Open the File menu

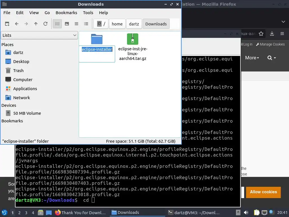coord(7,13)
